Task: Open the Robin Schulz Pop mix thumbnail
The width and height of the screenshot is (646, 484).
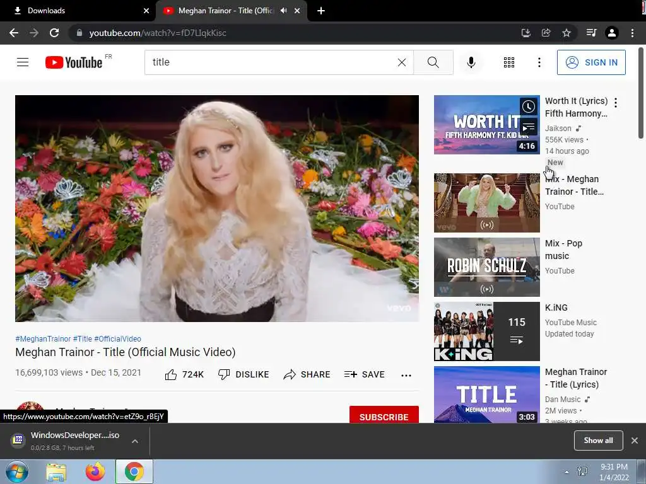Action: click(x=486, y=267)
